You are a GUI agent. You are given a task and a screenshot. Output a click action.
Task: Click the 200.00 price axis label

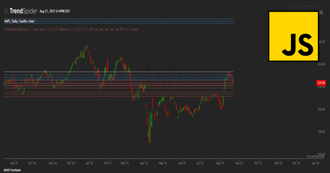click(321, 109)
